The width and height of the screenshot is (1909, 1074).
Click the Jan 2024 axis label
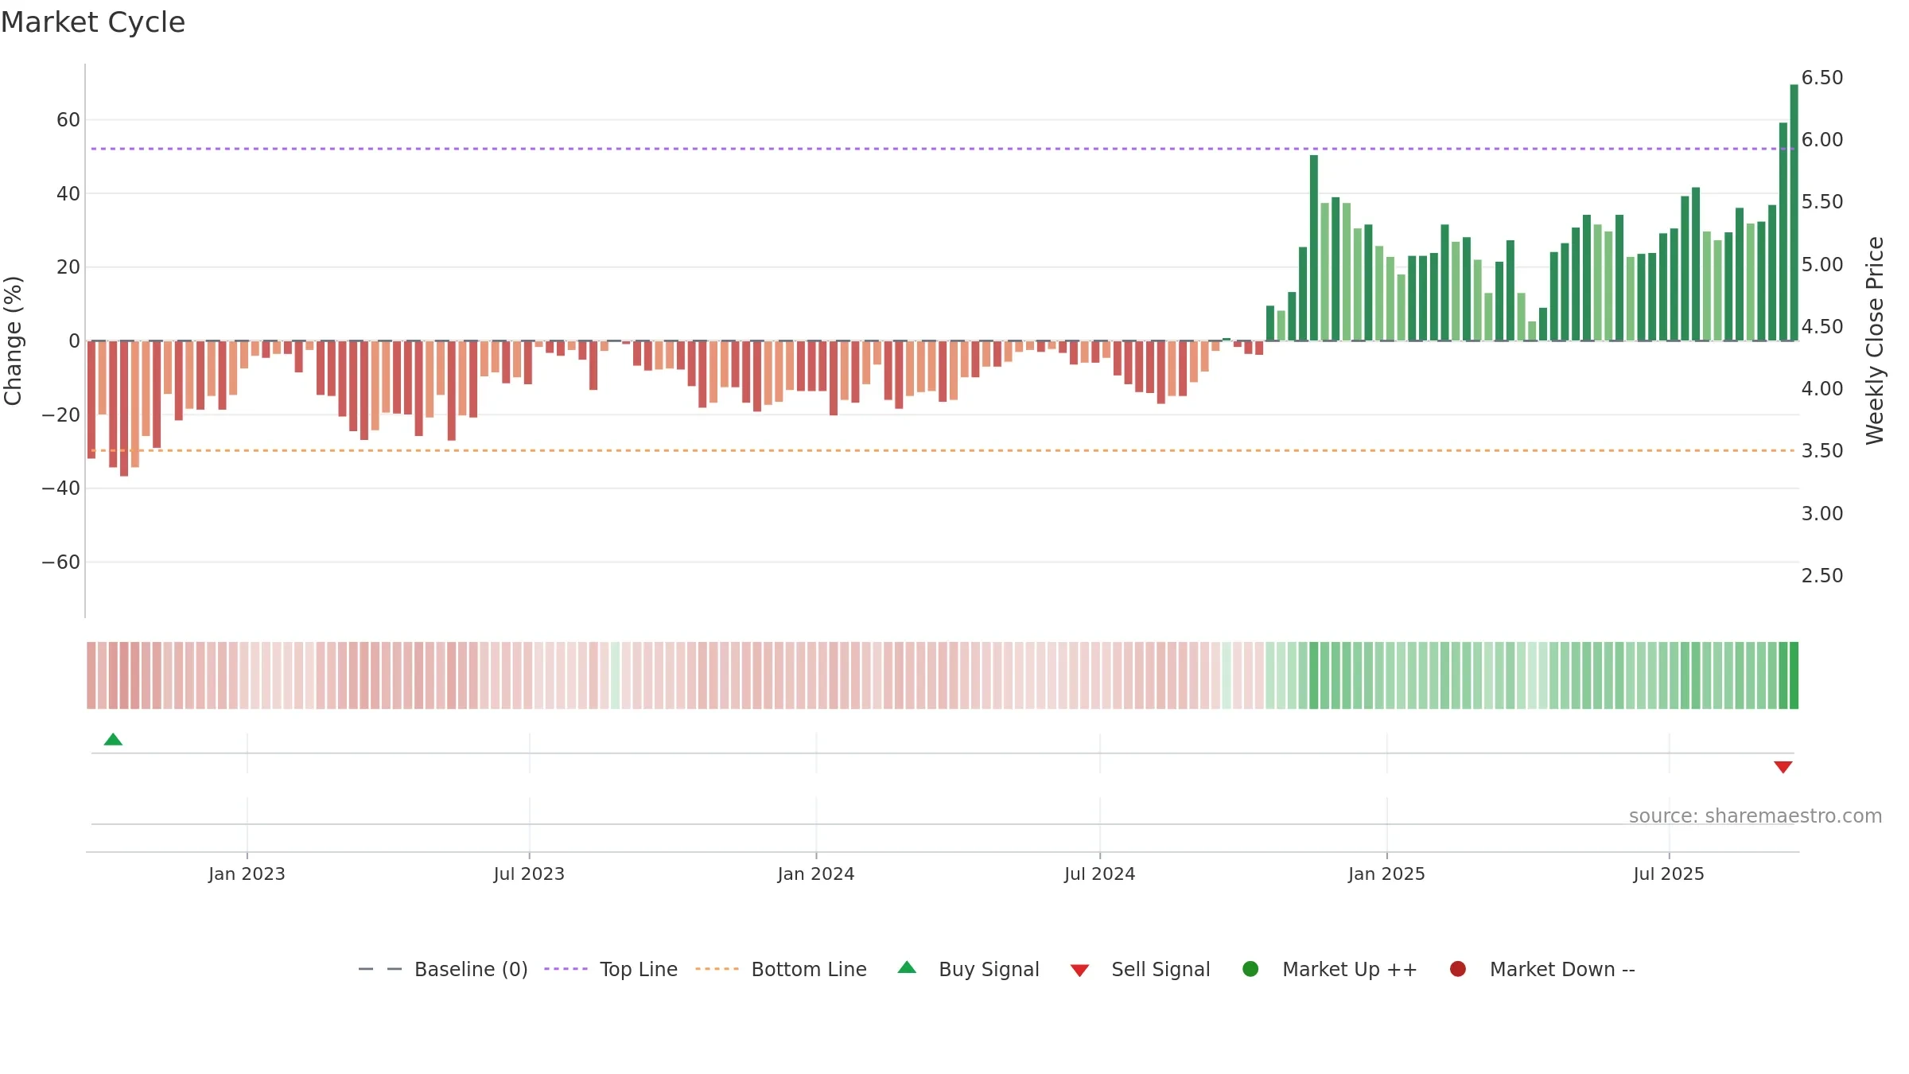816,874
